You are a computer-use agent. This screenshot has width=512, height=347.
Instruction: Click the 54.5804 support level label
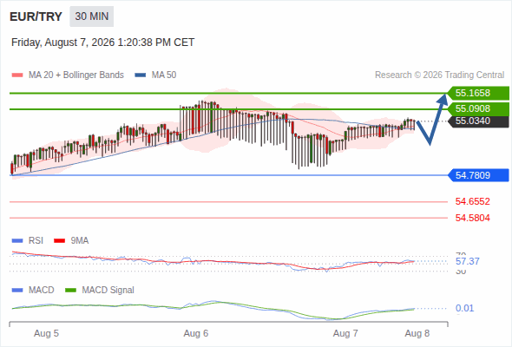tap(472, 218)
